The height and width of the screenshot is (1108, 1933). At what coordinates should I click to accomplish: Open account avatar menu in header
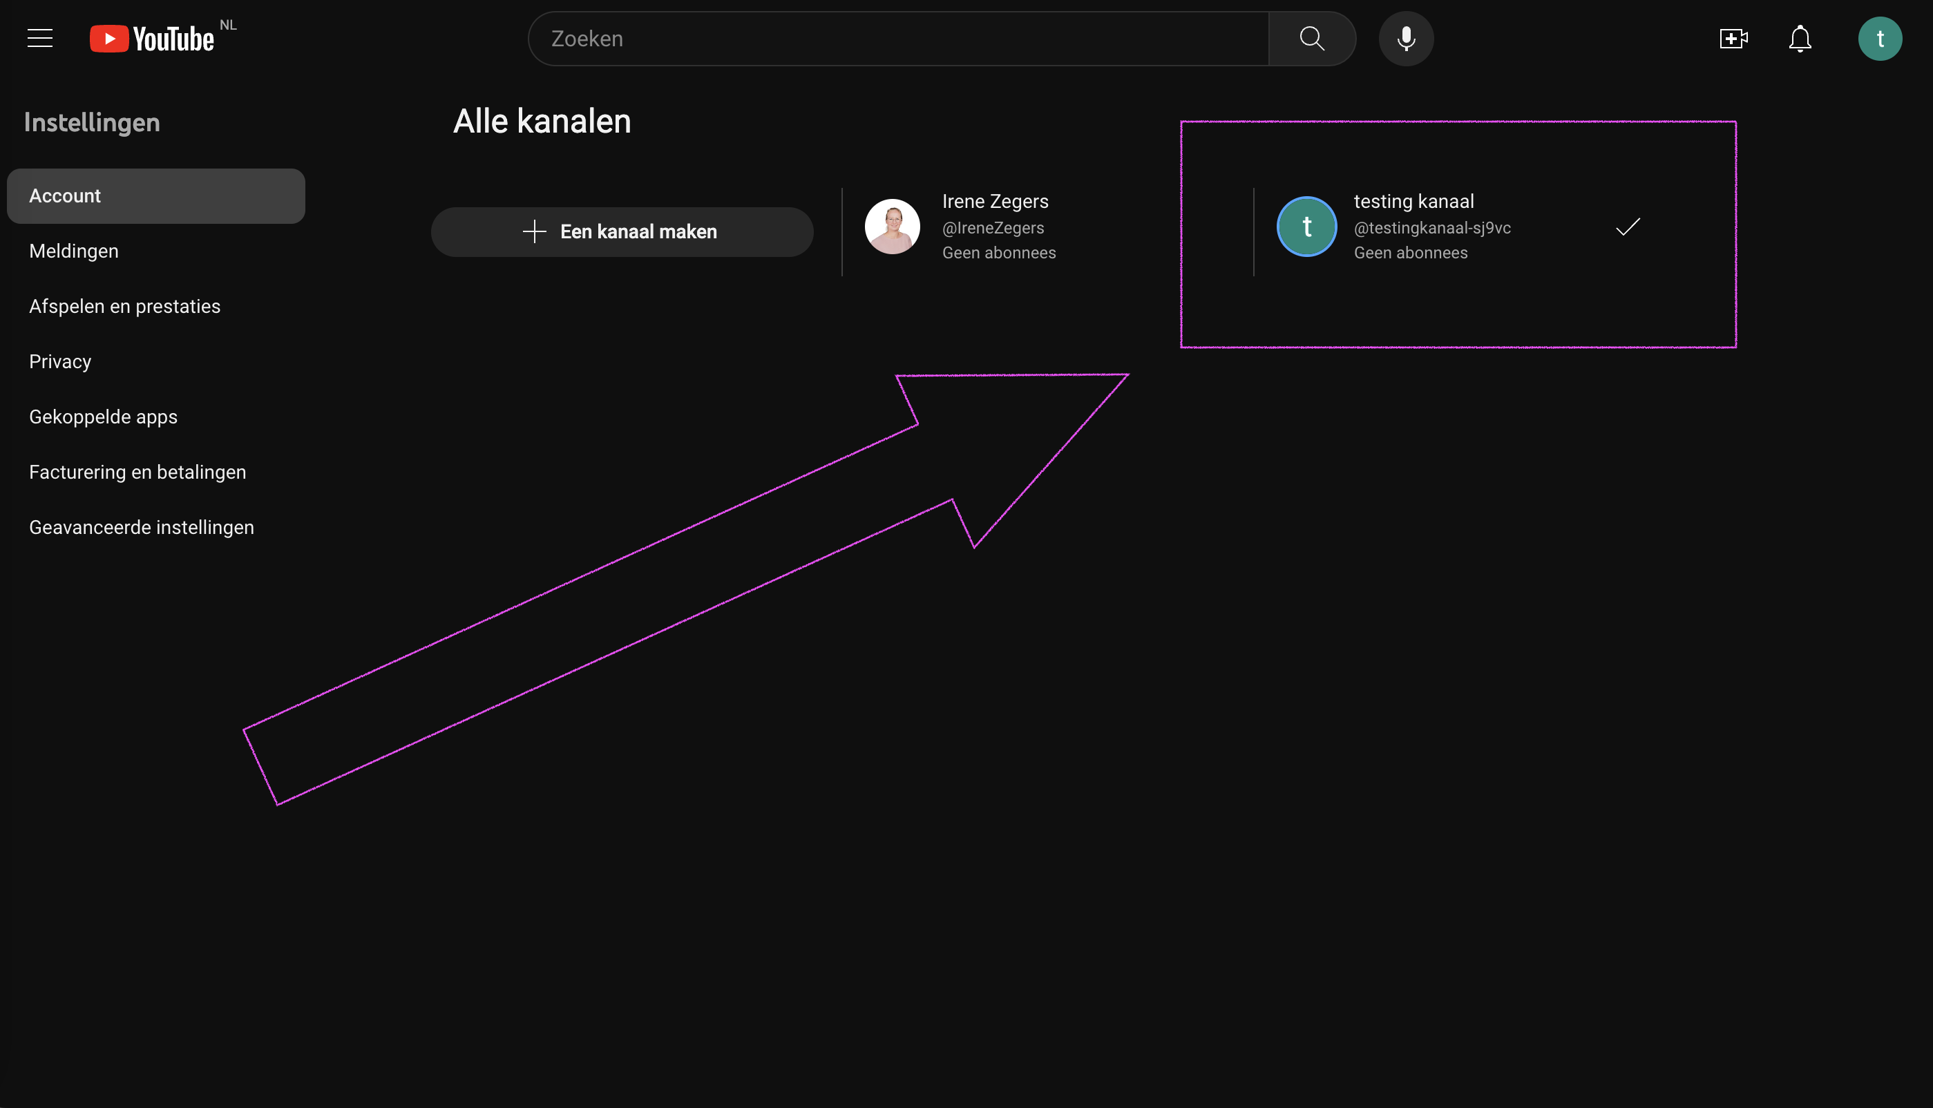click(x=1880, y=38)
